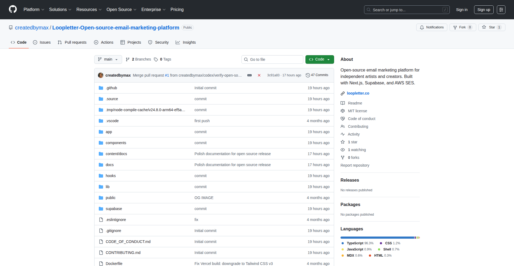Image resolution: width=514 pixels, height=266 pixels.
Task: Click the Pricing link
Action: (177, 10)
